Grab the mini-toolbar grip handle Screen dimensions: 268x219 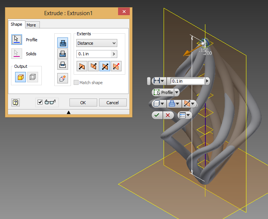tap(149, 81)
